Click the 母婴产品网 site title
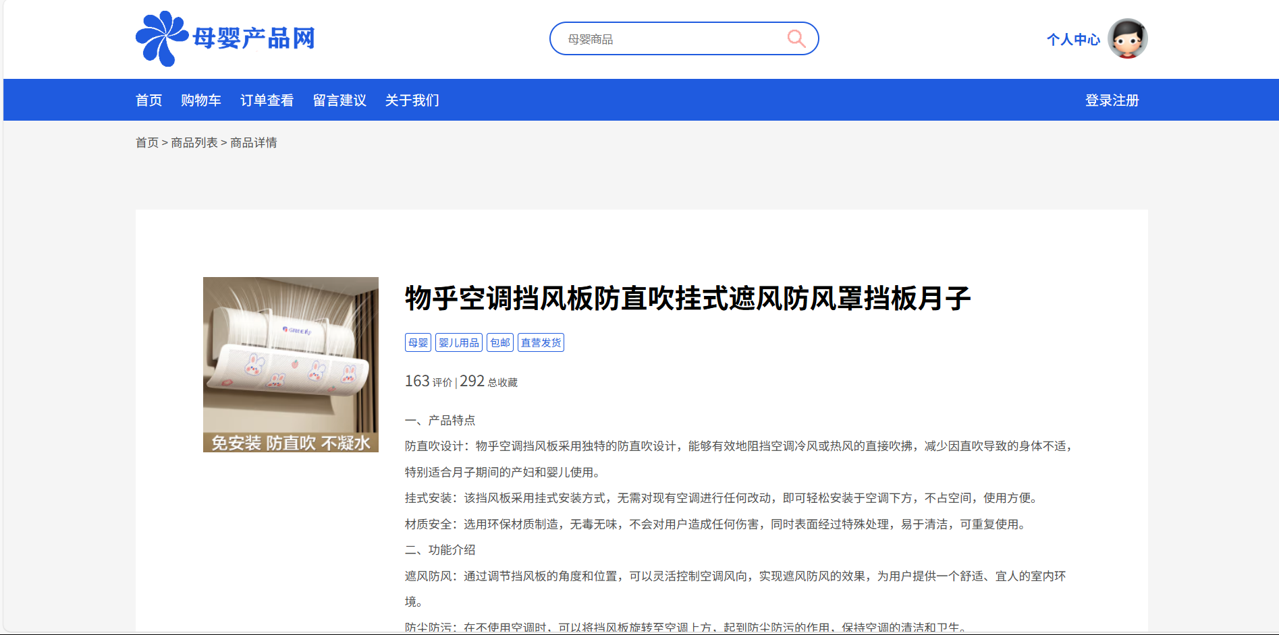Viewport: 1279px width, 635px height. pyautogui.click(x=254, y=38)
